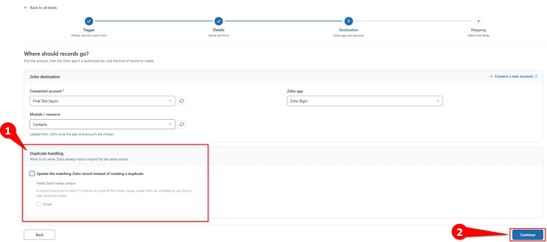Viewport: 547px width, 242px height.
Task: Enable updating matching Zoho record checkbox
Action: coord(32,174)
